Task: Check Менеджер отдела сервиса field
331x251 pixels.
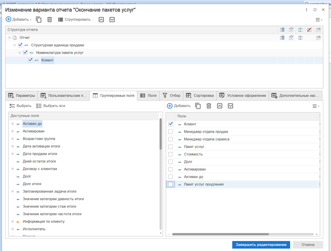Action: 171,139
